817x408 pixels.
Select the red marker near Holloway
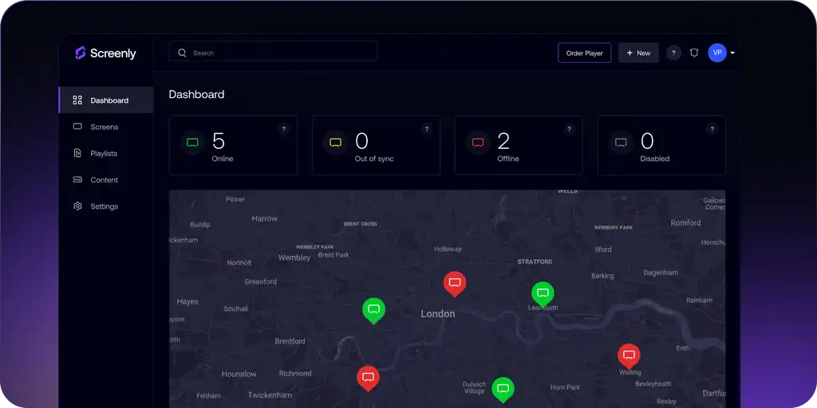[455, 284]
